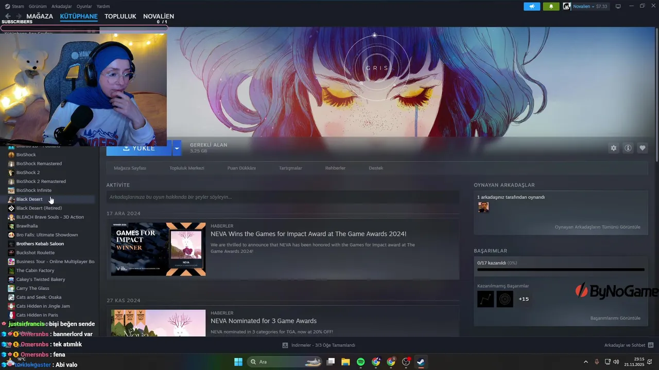Open NEVA Wins Games for Impact headline

[308, 234]
